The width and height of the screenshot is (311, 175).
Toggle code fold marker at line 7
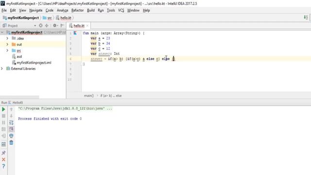coord(81,64)
